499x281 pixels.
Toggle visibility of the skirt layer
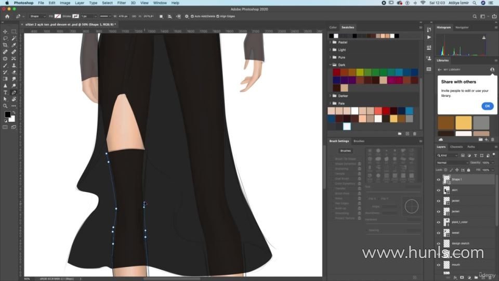click(x=438, y=190)
